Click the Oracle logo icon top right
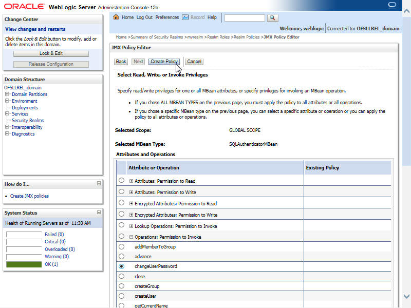 click(x=393, y=5)
